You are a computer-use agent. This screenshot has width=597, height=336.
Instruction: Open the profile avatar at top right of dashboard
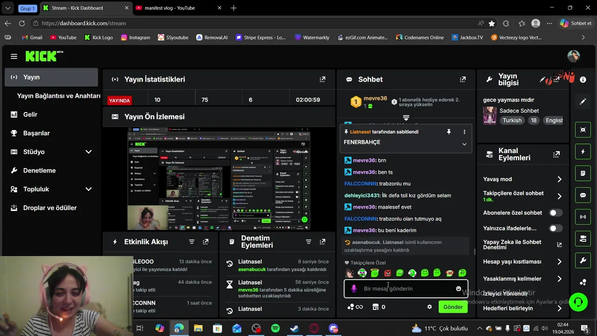573,56
